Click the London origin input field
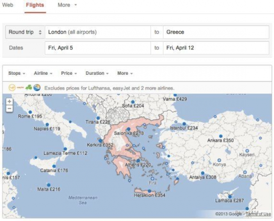 click(x=97, y=32)
